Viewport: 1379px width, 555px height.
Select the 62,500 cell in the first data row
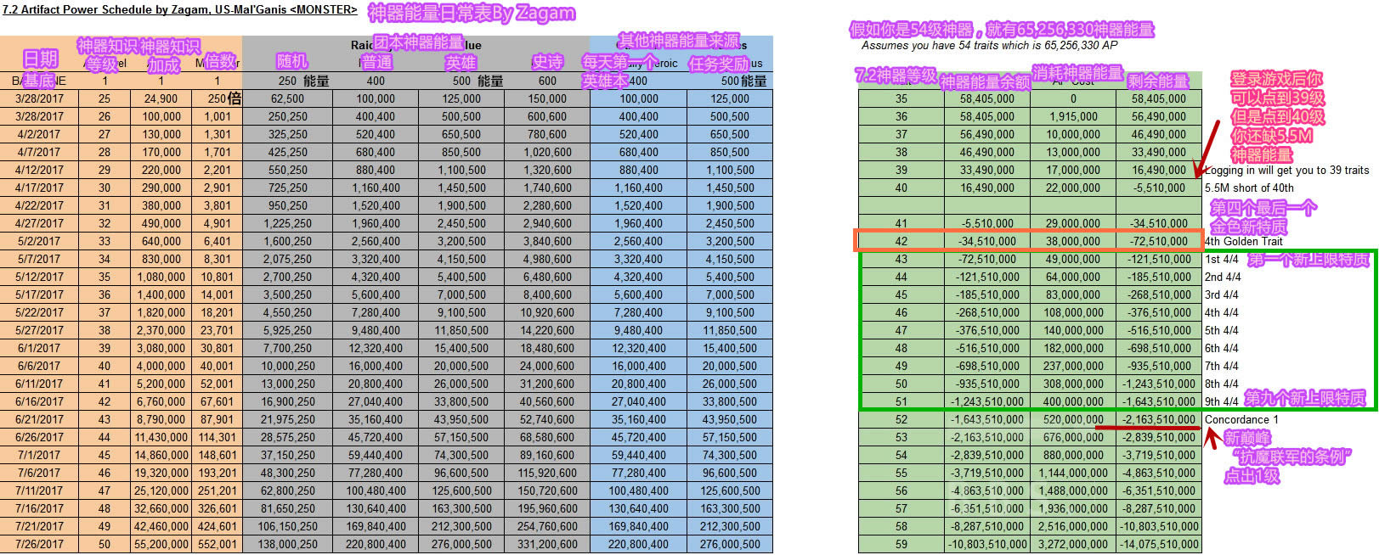(288, 98)
